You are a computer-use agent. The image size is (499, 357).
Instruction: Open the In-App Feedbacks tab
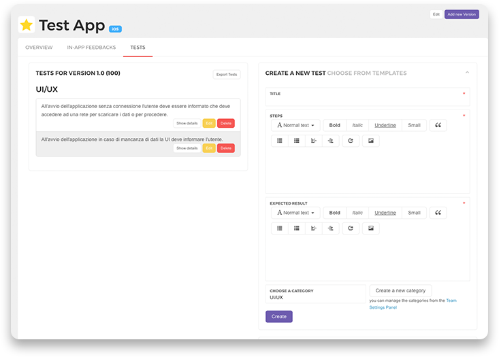[91, 48]
